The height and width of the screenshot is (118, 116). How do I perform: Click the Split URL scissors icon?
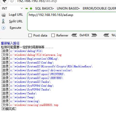(3, 21)
